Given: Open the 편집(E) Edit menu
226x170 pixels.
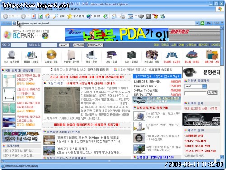Looking at the screenshot, I should 19,9.
